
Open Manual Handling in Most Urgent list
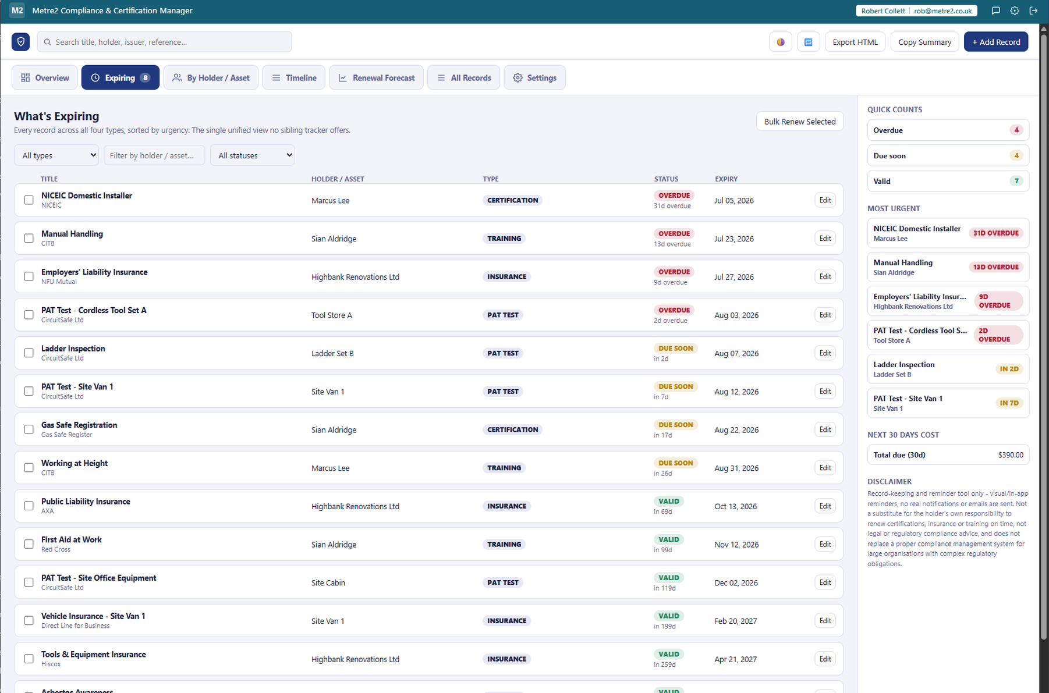click(x=948, y=267)
